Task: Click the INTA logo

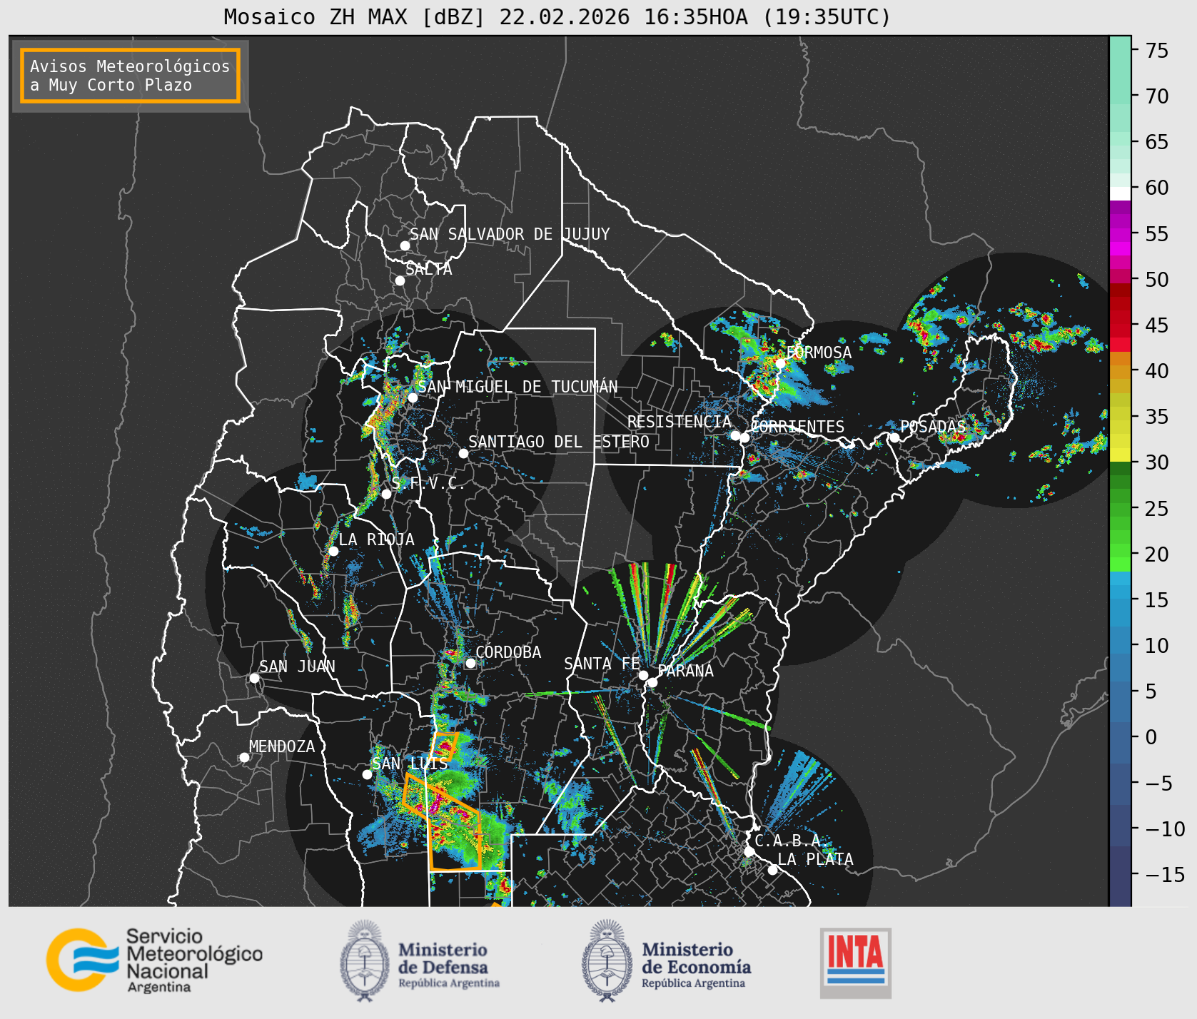Action: pyautogui.click(x=856, y=963)
